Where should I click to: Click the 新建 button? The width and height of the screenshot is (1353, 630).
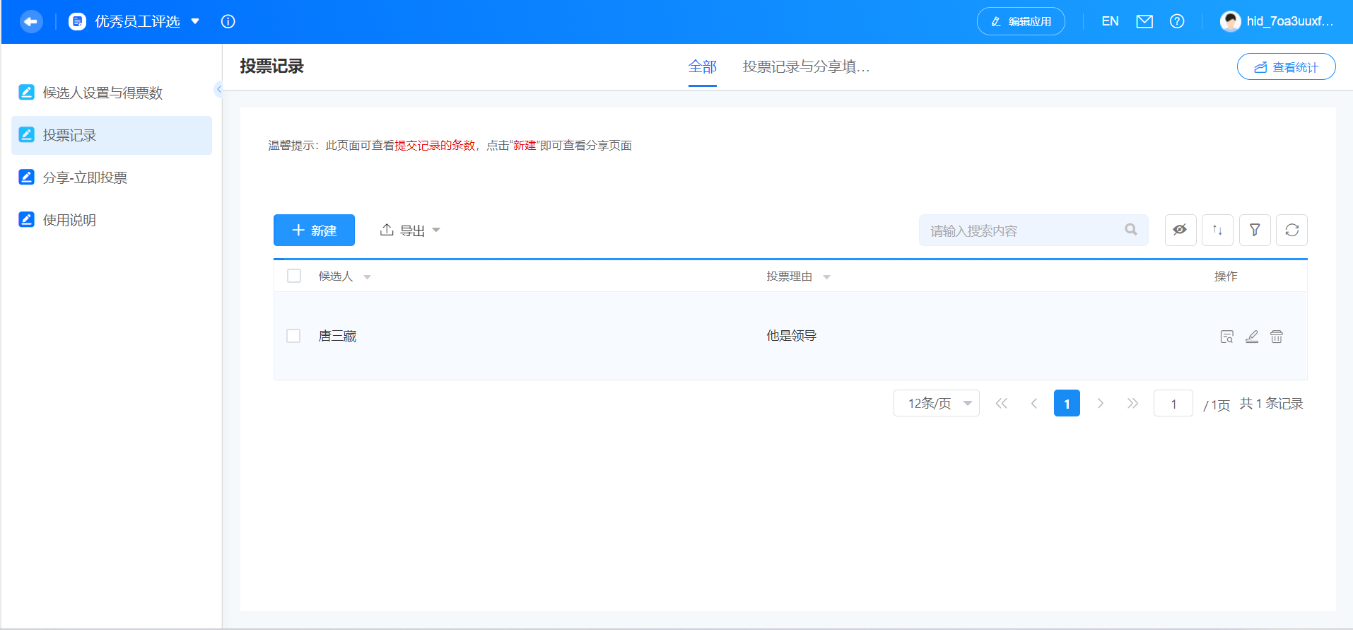click(x=314, y=231)
